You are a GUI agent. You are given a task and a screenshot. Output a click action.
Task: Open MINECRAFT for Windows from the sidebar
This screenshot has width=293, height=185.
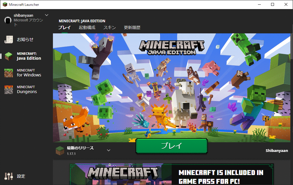pos(8,72)
